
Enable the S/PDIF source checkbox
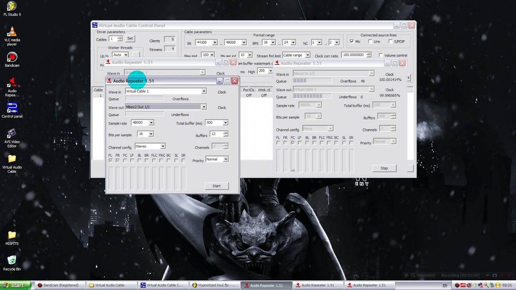coord(391,41)
